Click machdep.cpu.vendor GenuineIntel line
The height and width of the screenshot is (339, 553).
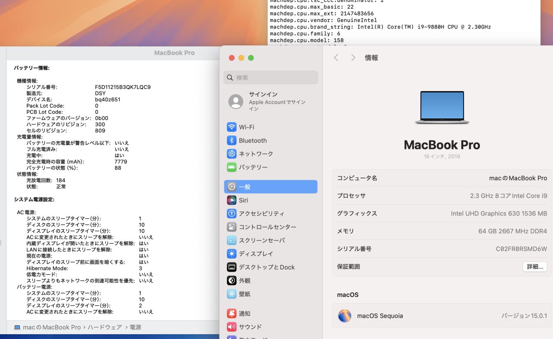click(323, 20)
